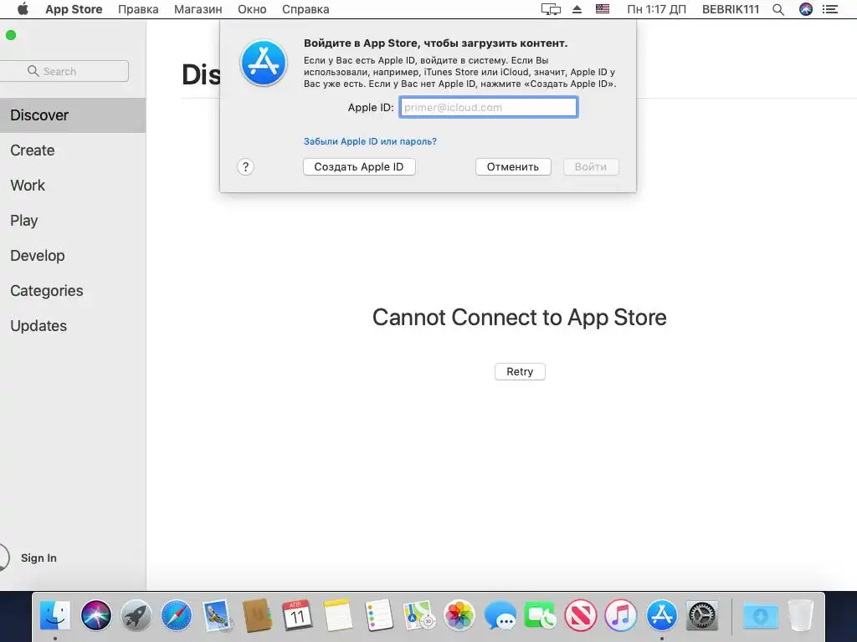Select Categories in the sidebar
Screen dimensions: 857x642
coord(73,290)
